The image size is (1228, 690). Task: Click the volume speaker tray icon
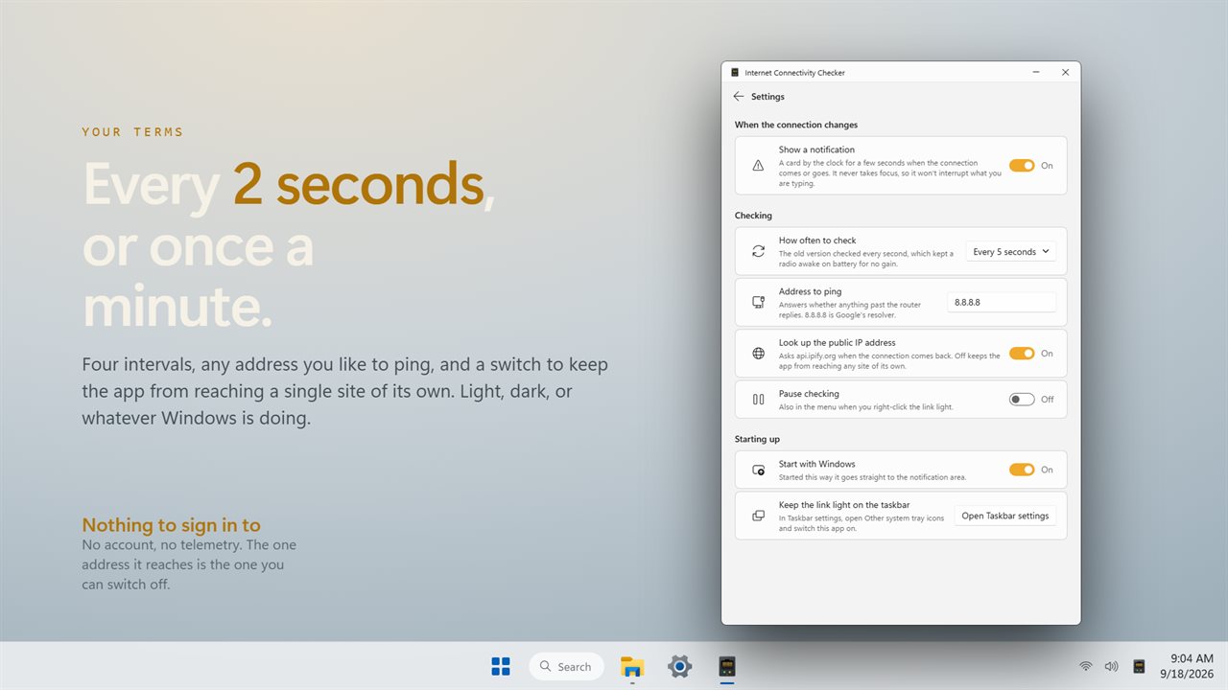[1111, 666]
